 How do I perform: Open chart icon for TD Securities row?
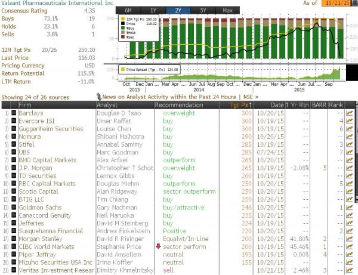[x=349, y=176]
